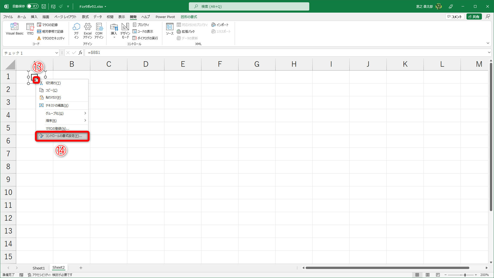Click the 共有 (Share) button
Viewport: 494px width, 278px height.
(474, 16)
